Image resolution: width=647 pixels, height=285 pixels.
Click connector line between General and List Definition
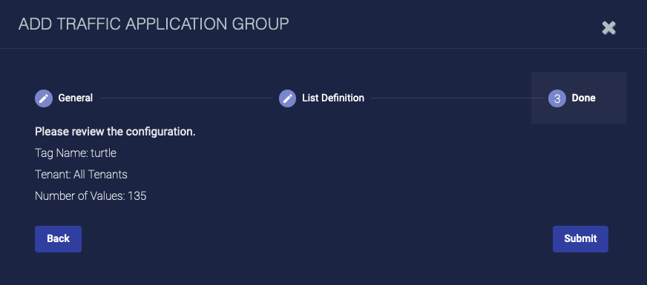[186, 98]
